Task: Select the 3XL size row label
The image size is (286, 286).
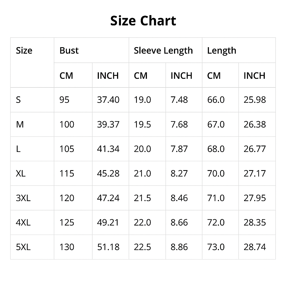Action: click(23, 198)
